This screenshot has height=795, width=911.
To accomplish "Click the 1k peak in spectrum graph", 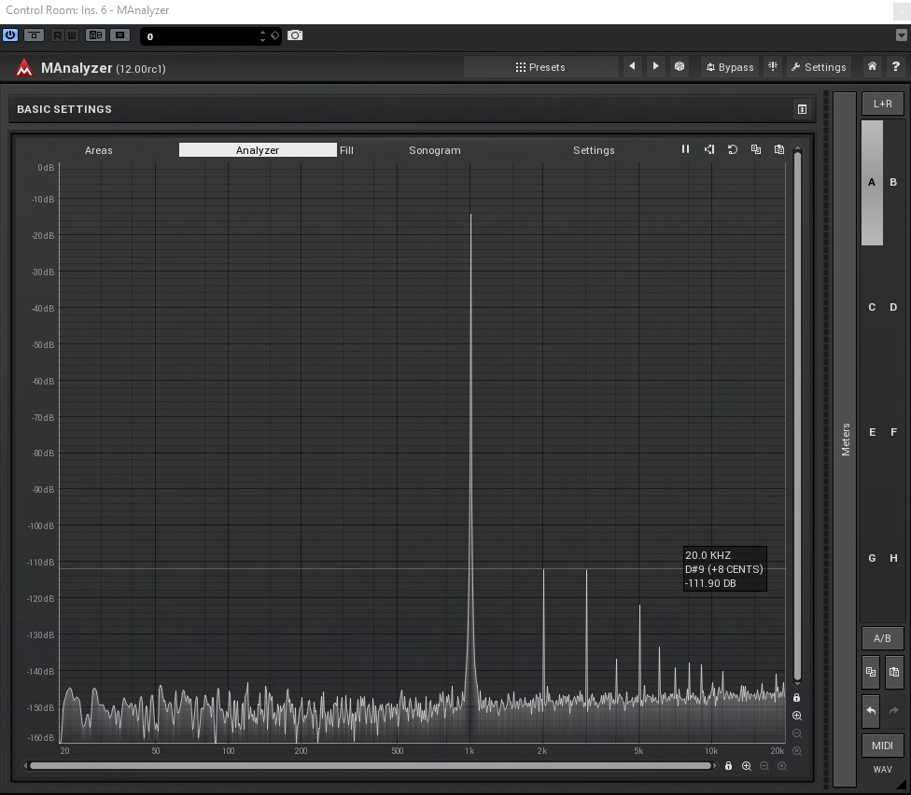I will coord(470,216).
